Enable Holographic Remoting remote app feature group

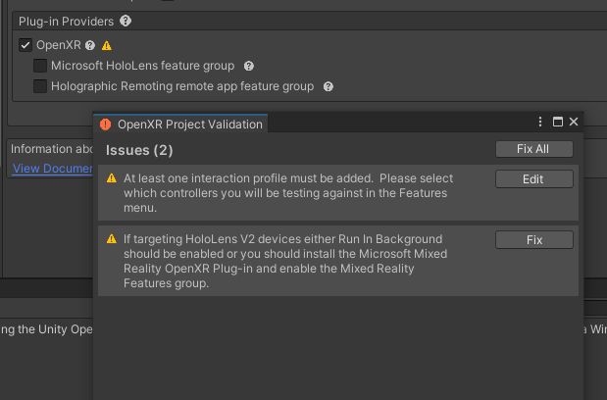coord(40,86)
